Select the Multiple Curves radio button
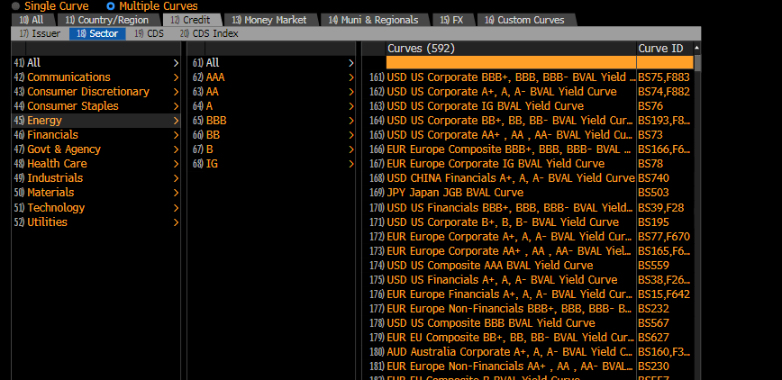782x380 pixels. [111, 6]
